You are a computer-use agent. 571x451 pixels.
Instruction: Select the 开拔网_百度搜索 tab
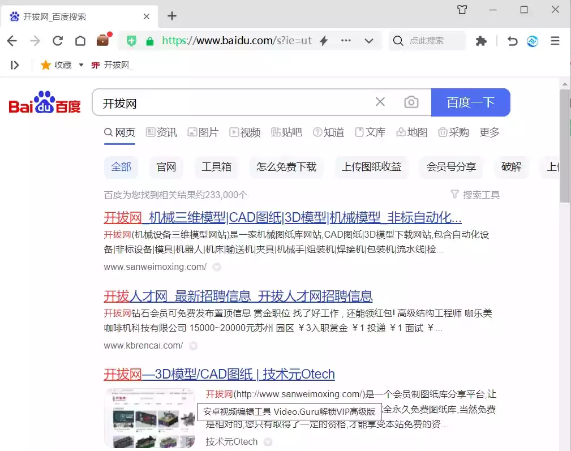79,17
